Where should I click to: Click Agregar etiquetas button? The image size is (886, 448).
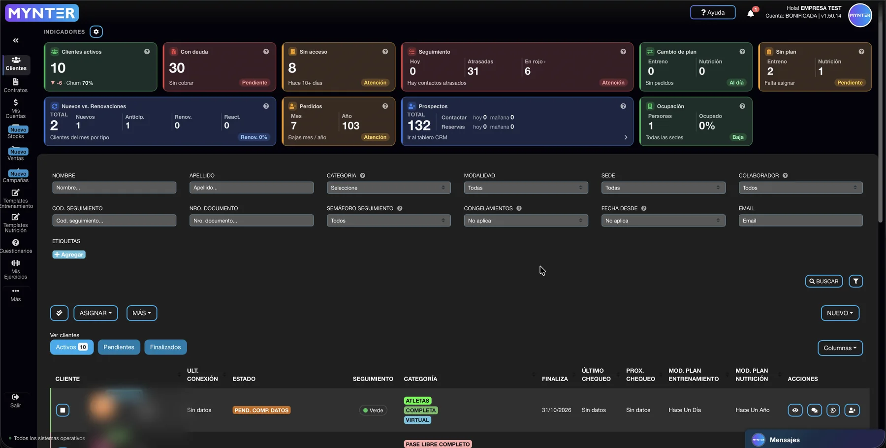[x=69, y=255]
